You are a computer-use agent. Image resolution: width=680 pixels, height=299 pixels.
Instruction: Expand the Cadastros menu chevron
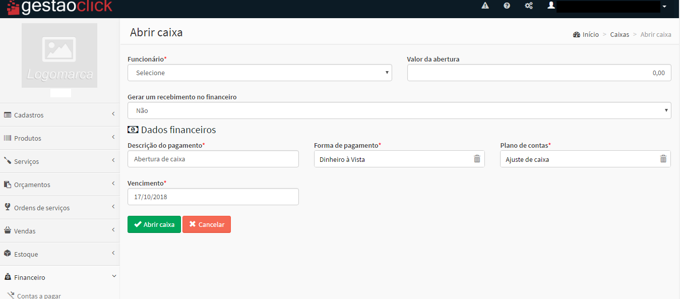point(113,114)
